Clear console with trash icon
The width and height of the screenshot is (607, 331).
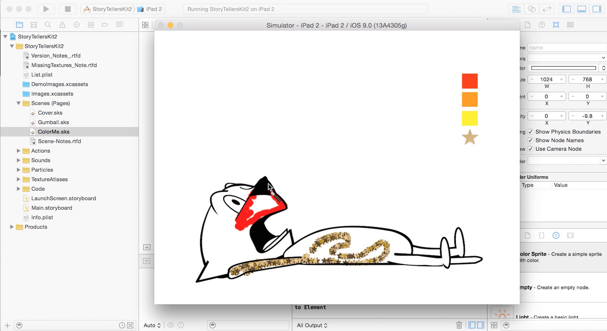pyautogui.click(x=459, y=325)
